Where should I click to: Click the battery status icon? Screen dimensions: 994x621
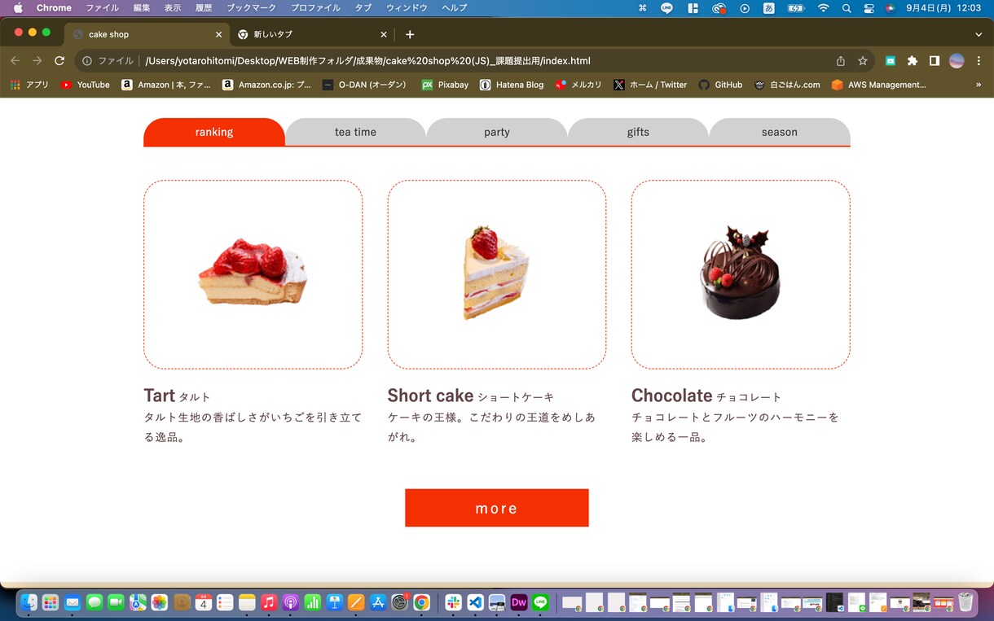coord(794,8)
